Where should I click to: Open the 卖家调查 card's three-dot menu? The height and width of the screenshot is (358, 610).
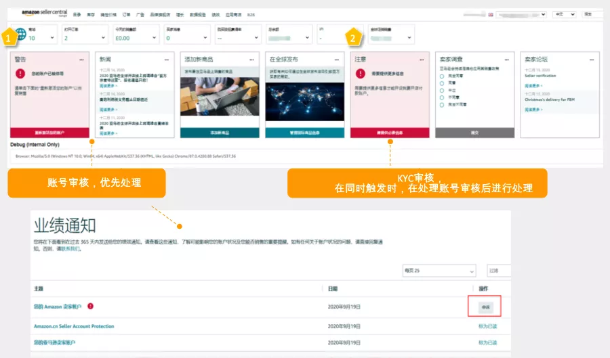click(x=506, y=60)
